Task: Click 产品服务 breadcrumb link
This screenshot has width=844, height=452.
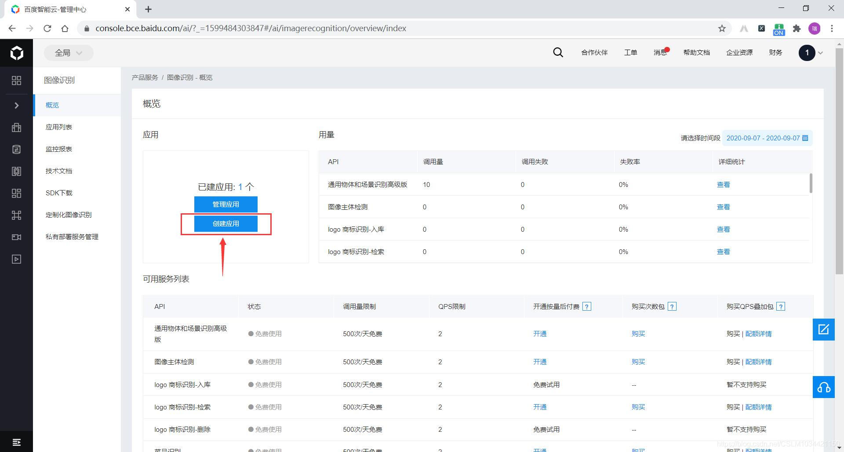Action: pyautogui.click(x=145, y=77)
